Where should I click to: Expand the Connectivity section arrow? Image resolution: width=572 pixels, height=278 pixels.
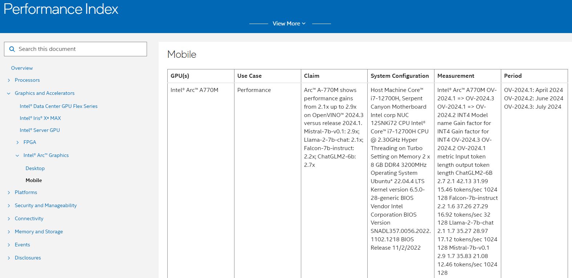[x=9, y=219]
